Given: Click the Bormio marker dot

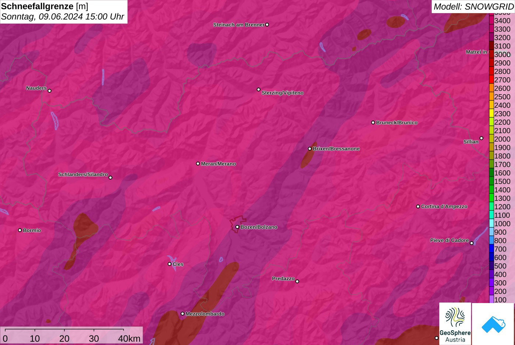Looking at the screenshot, I should pos(20,230).
